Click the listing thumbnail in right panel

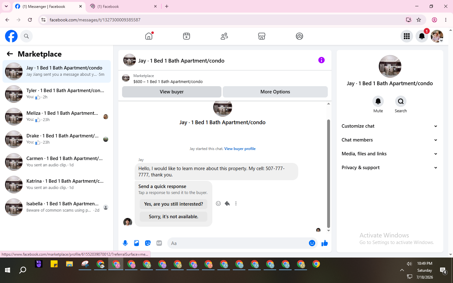pyautogui.click(x=390, y=66)
